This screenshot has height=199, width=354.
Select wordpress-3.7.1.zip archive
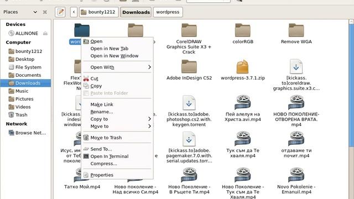243,70
